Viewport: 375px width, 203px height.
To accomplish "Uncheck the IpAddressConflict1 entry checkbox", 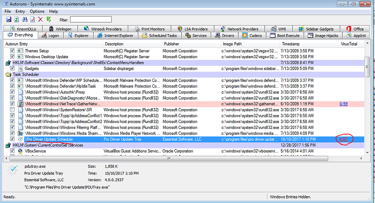I will (12, 115).
